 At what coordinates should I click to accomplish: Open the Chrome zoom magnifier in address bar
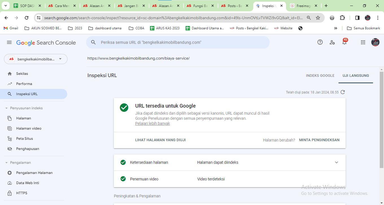coord(309,18)
